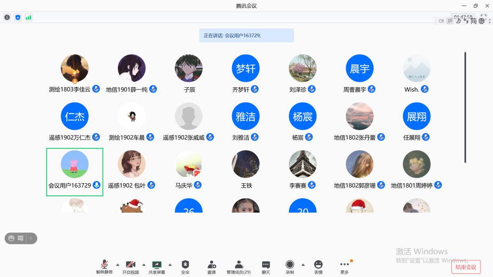Expand audio options arrow beside 解除静音
Image resolution: width=493 pixels, height=277 pixels.
118,265
